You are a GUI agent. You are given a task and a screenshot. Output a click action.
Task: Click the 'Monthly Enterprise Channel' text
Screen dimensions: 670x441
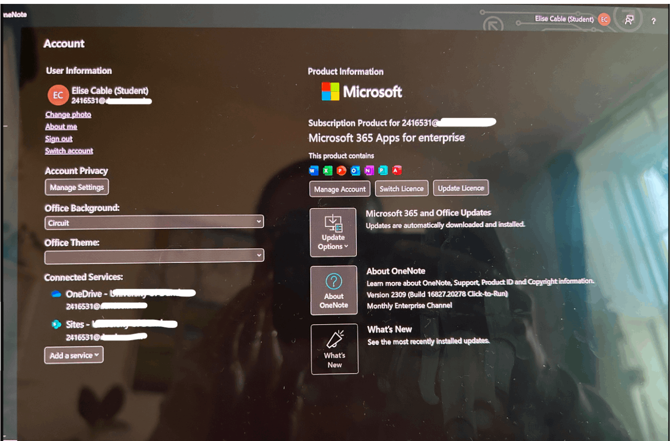pos(409,306)
